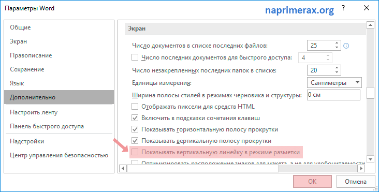Switch to the Язык category
This screenshot has height=192, width=379.
[59, 83]
